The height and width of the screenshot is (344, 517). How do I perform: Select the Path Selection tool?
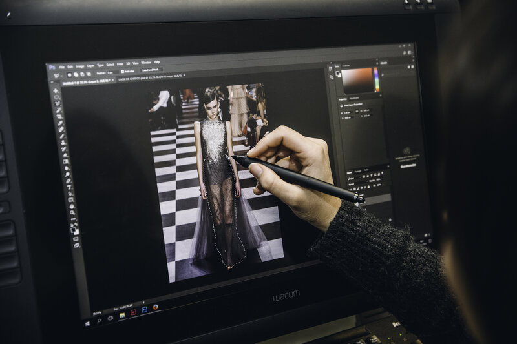point(70,194)
